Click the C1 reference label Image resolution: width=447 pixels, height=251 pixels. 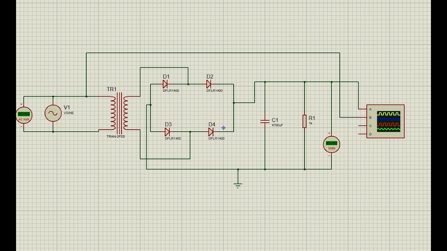(275, 120)
